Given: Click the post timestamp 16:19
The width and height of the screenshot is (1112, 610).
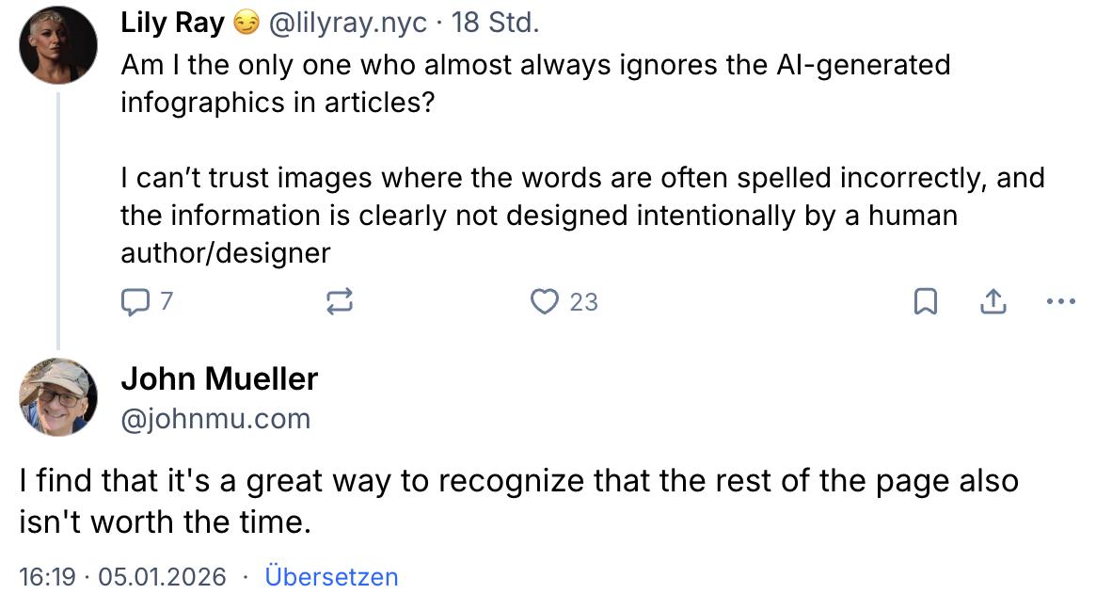Looking at the screenshot, I should (x=45, y=577).
